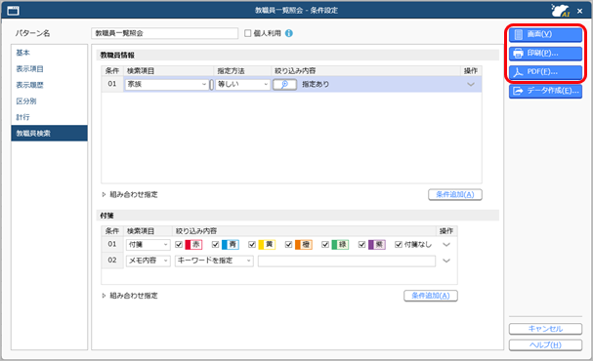The width and height of the screenshot is (593, 361).
Task: Click the magnifier search button in 家族 row
Action: click(x=284, y=84)
